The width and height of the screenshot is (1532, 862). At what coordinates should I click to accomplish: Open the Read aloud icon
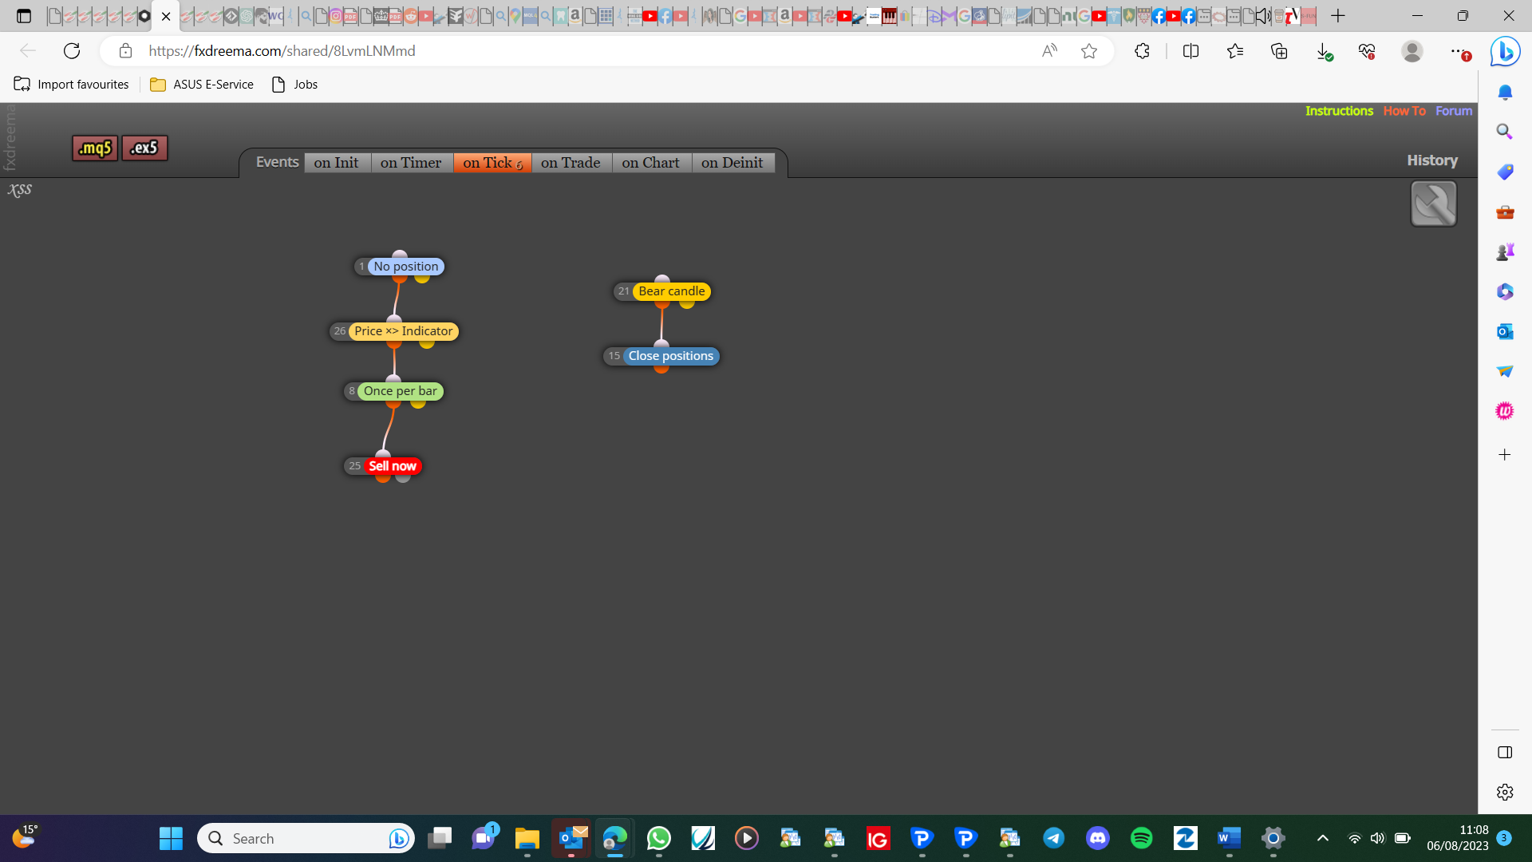click(1049, 51)
